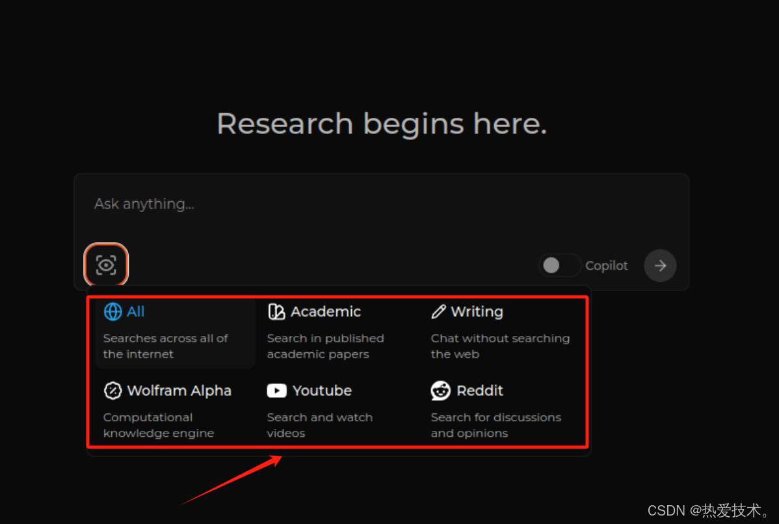
Task: Click 'Searches across all of the internet' text
Action: 165,346
